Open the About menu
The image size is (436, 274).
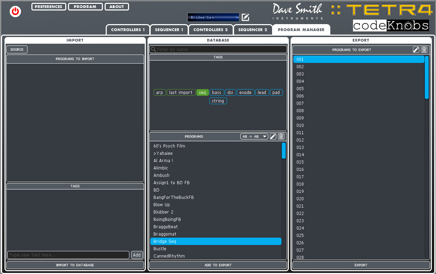click(x=117, y=7)
